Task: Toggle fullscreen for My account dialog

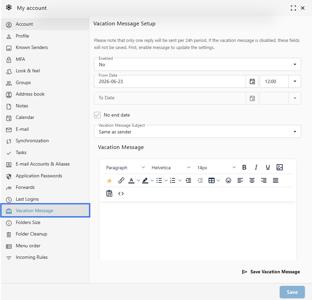Action: 293,8
